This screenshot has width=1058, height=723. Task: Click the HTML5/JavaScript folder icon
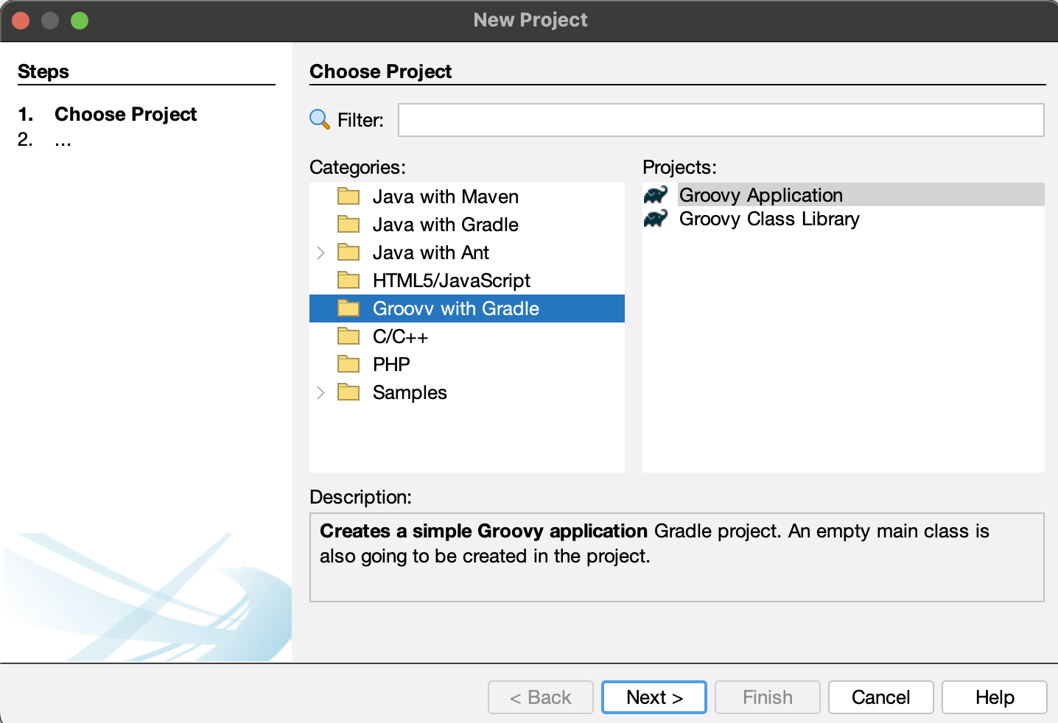[348, 281]
